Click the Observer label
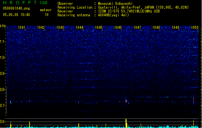The width and height of the screenshot is (202, 128). [x=65, y=4]
